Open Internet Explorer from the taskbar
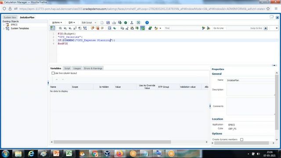The width and height of the screenshot is (281, 158). 31,154
